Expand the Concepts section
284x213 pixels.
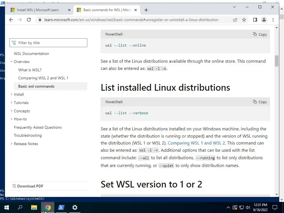(x=11, y=111)
